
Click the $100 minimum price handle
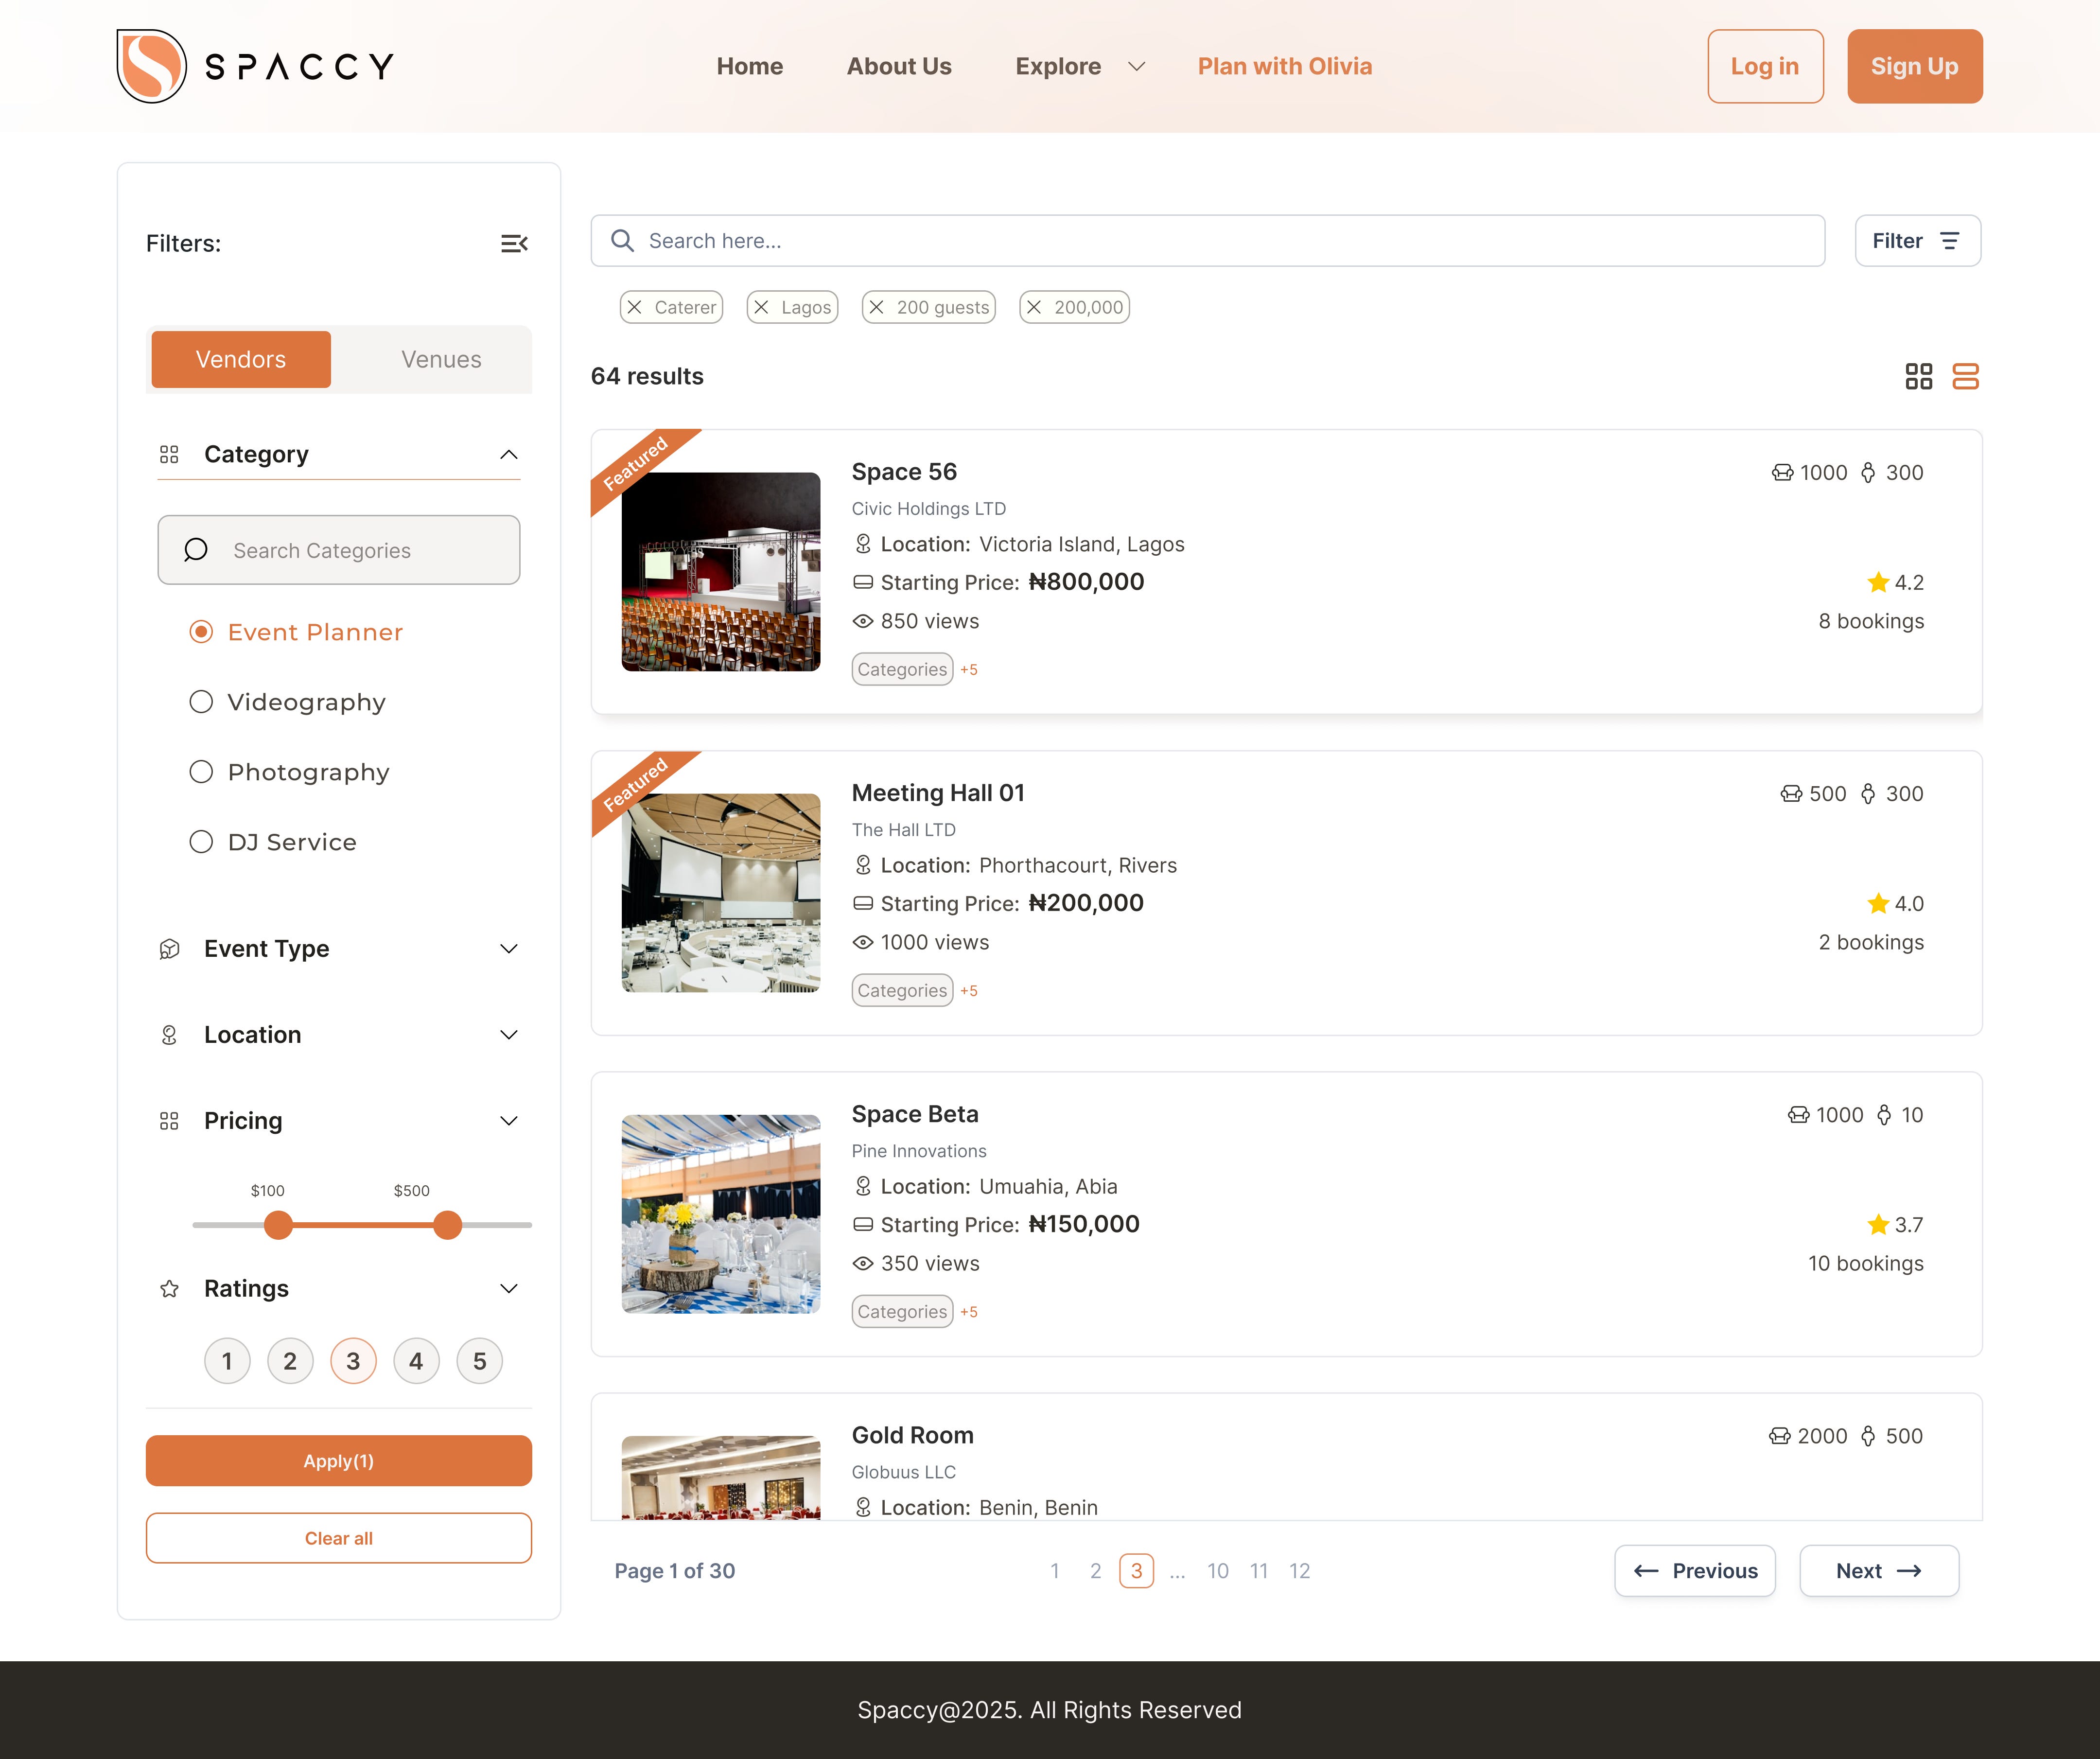coord(278,1225)
